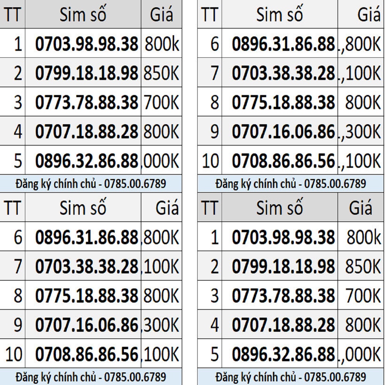
Task: Click the "Giá" header of the top-left table
Action: [x=162, y=14]
